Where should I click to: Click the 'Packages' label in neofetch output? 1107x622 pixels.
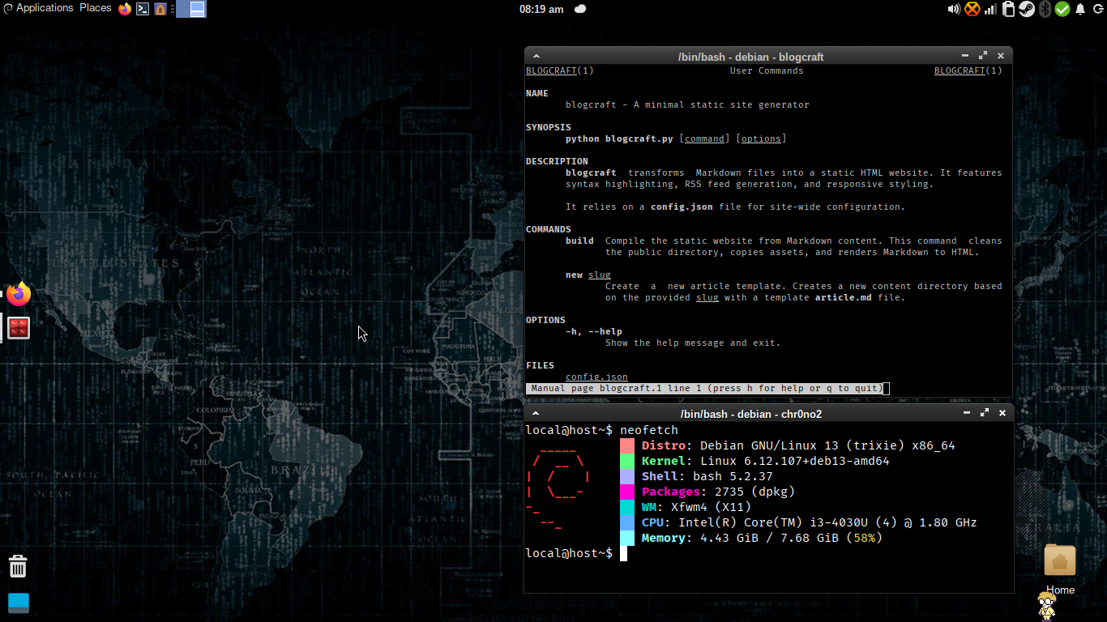click(671, 492)
